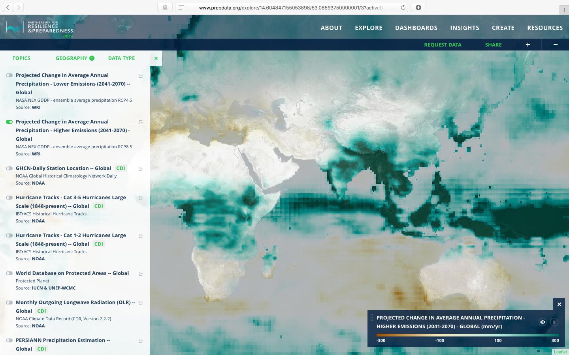Click the Request Data button
The height and width of the screenshot is (355, 569).
pyautogui.click(x=443, y=45)
